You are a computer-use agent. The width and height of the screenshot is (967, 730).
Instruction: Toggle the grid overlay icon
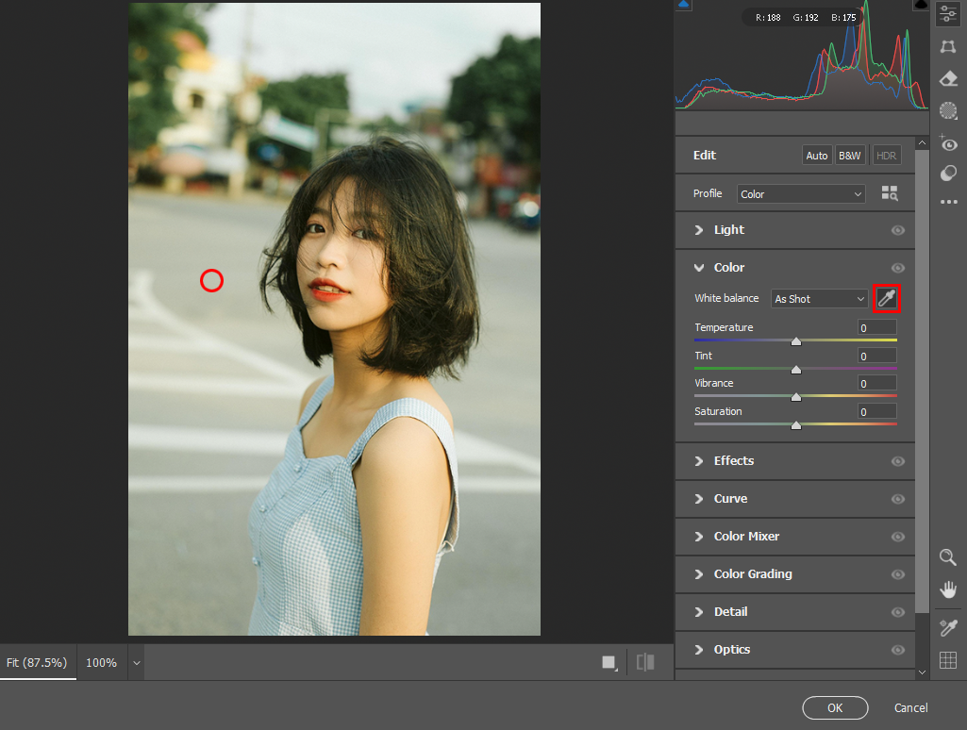(x=948, y=660)
